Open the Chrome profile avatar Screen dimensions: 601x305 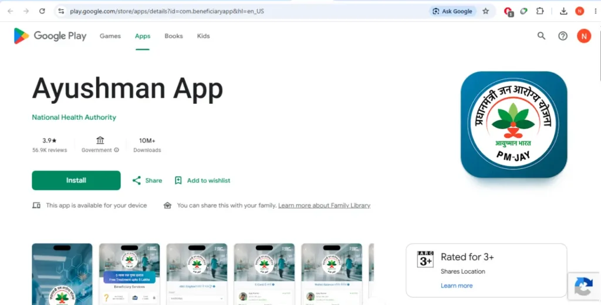pos(579,11)
